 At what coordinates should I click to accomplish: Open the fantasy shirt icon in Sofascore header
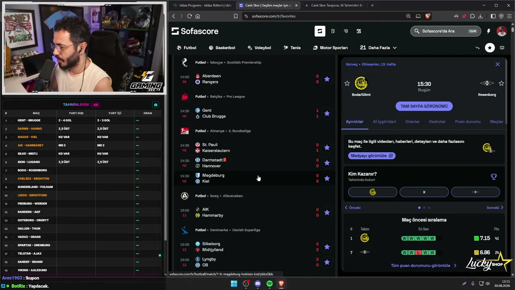[x=346, y=31]
